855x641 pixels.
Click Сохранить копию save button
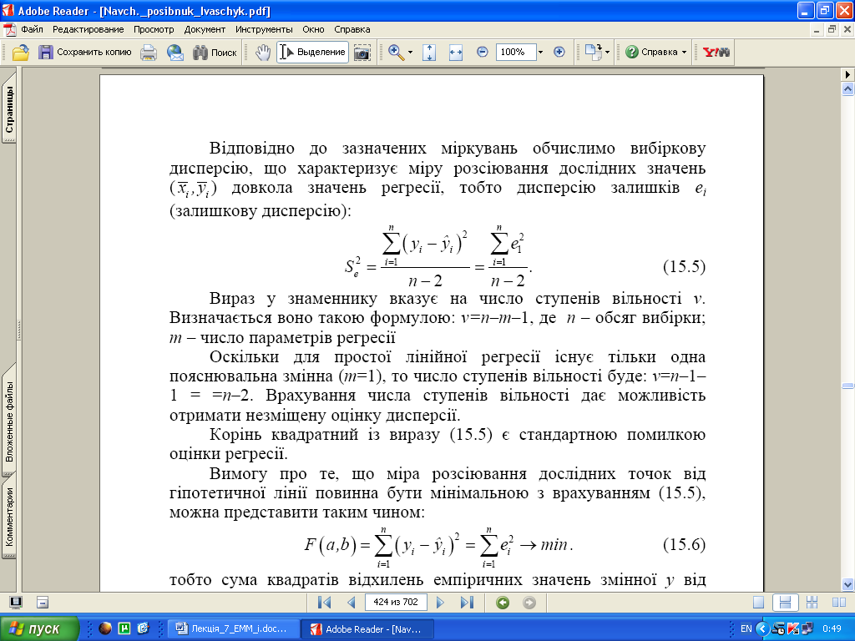click(85, 53)
